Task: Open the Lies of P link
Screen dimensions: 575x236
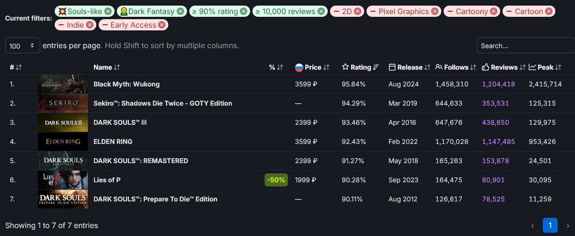Action: tap(107, 180)
